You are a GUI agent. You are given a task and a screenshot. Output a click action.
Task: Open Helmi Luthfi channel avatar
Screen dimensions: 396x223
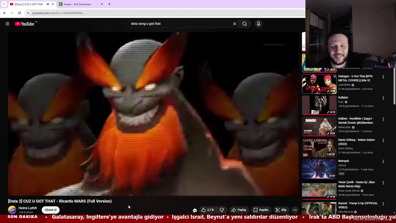pyautogui.click(x=12, y=210)
